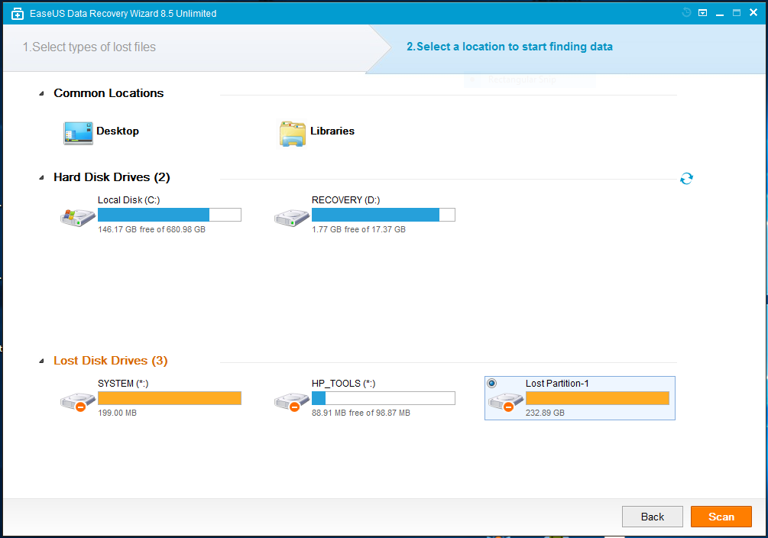
Task: Select the Libraries label
Action: pos(332,131)
